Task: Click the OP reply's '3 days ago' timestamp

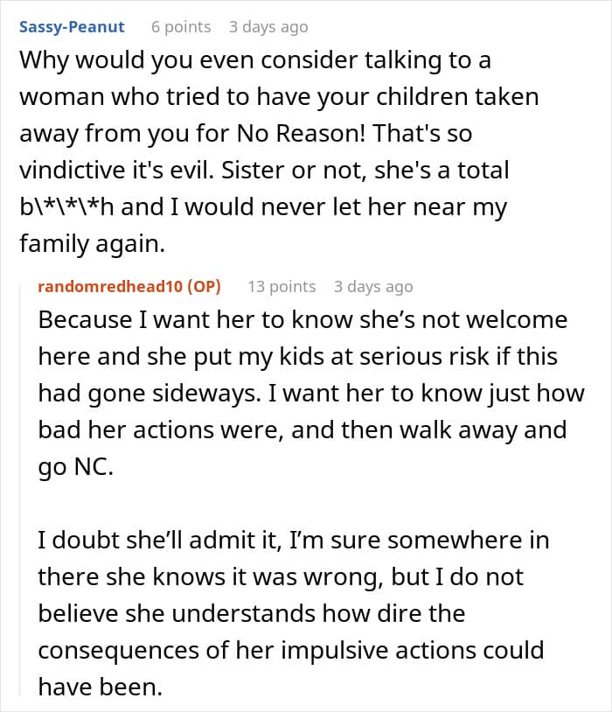Action: pyautogui.click(x=373, y=286)
